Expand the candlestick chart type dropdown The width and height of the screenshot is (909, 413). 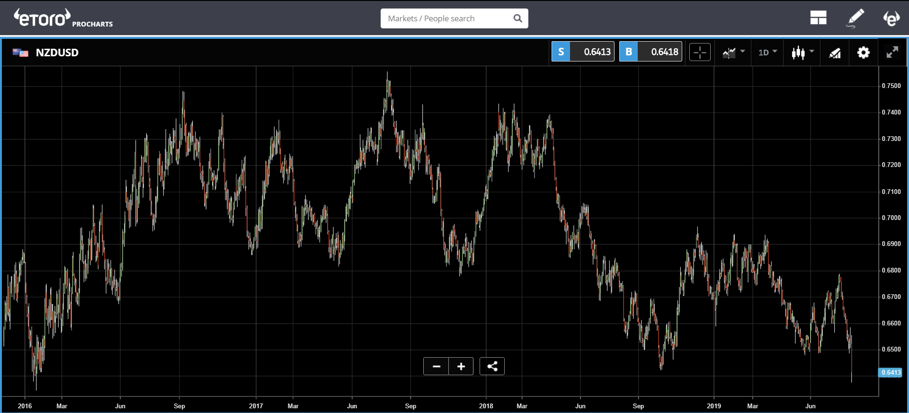802,52
